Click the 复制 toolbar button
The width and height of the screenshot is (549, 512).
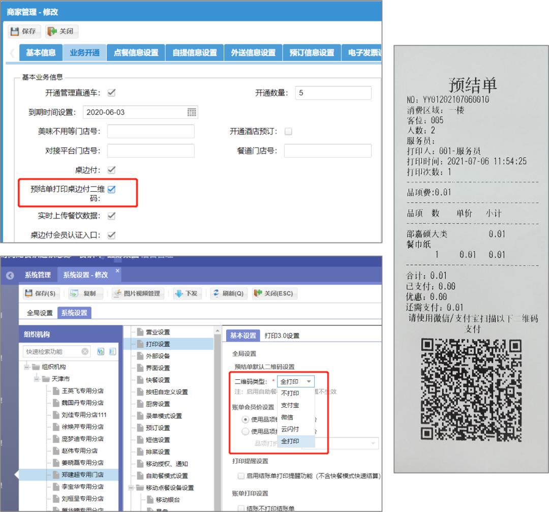[x=85, y=293]
